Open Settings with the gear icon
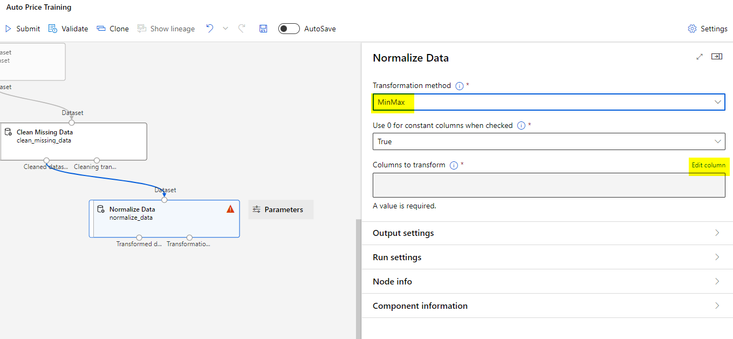The width and height of the screenshot is (733, 339). (x=692, y=29)
